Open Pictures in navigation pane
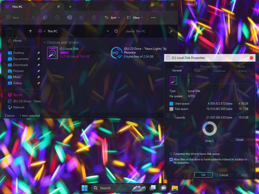This screenshot has height=194, width=259. point(18,71)
